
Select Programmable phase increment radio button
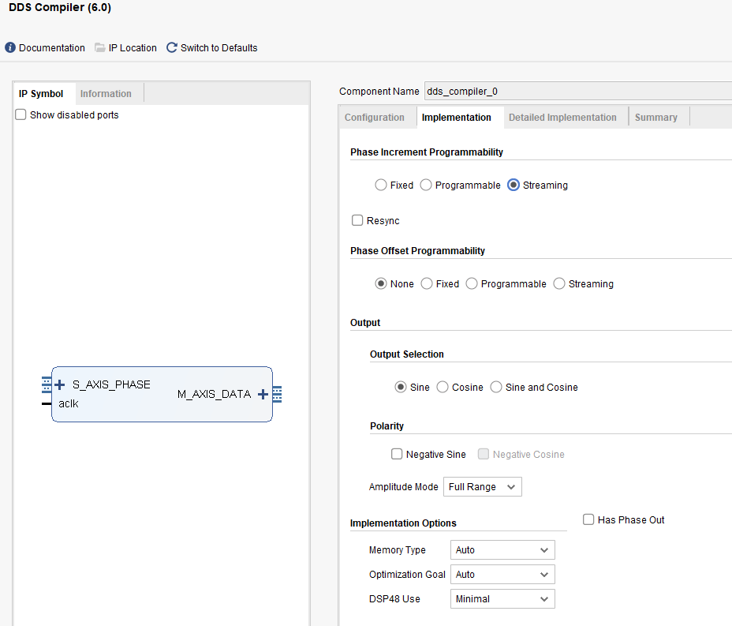pos(426,186)
